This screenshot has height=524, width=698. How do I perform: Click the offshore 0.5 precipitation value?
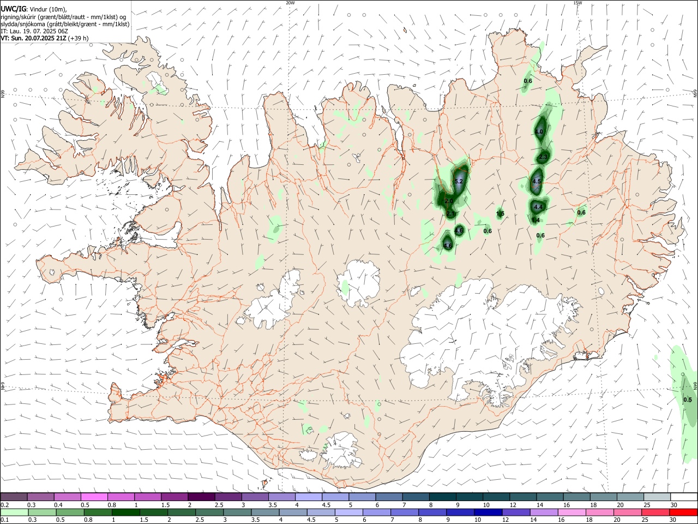tap(688, 400)
